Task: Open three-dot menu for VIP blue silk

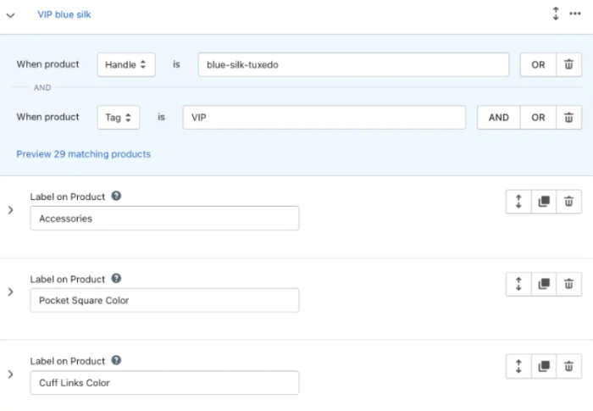Action: point(575,14)
